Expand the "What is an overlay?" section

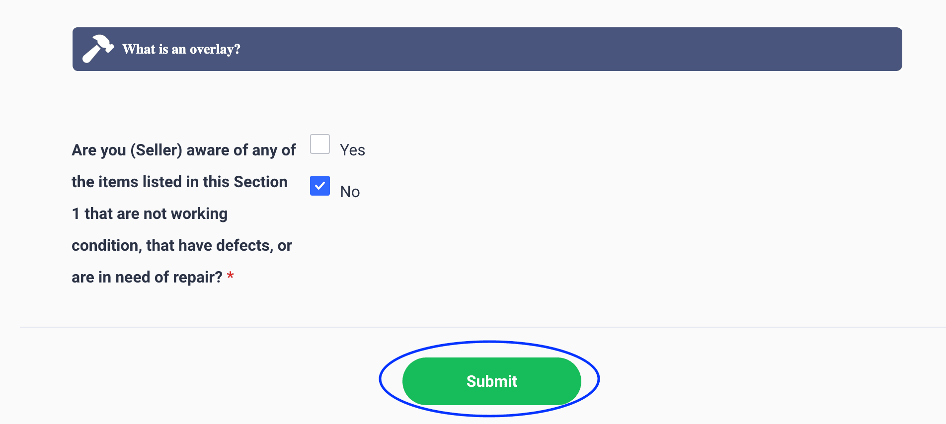[487, 49]
